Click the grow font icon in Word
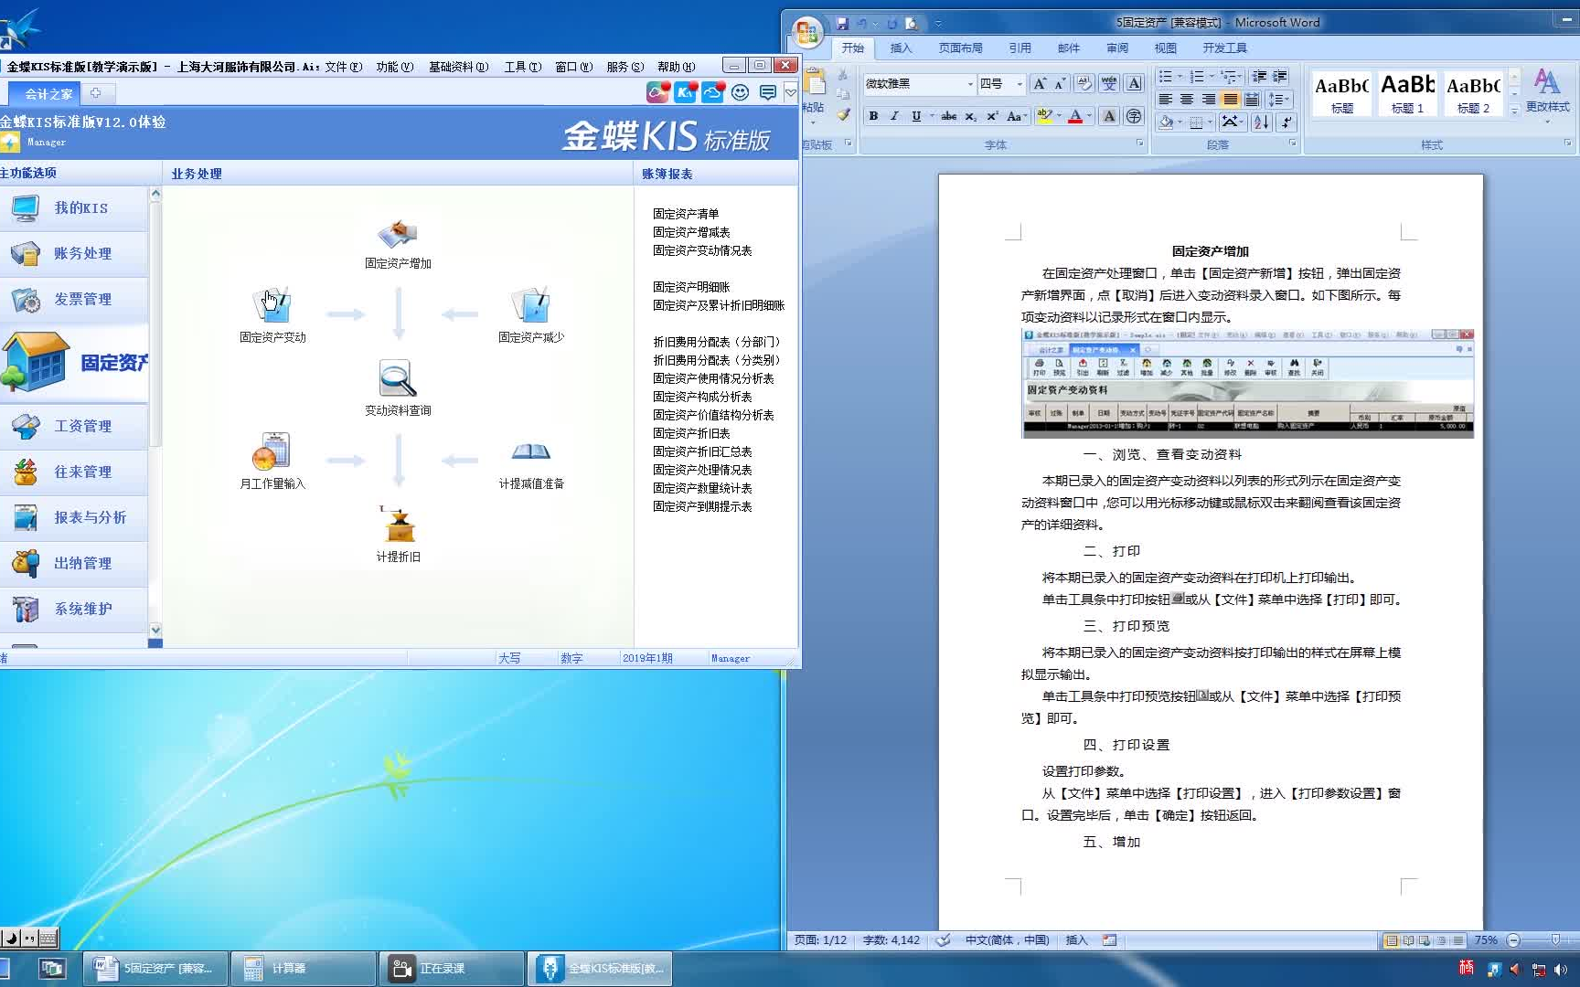Screen dimensions: 1580x987 click(1039, 84)
